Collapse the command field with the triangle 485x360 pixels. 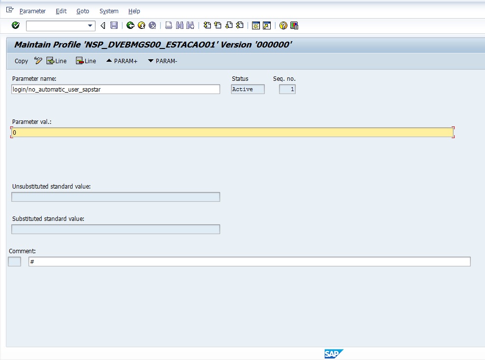103,25
